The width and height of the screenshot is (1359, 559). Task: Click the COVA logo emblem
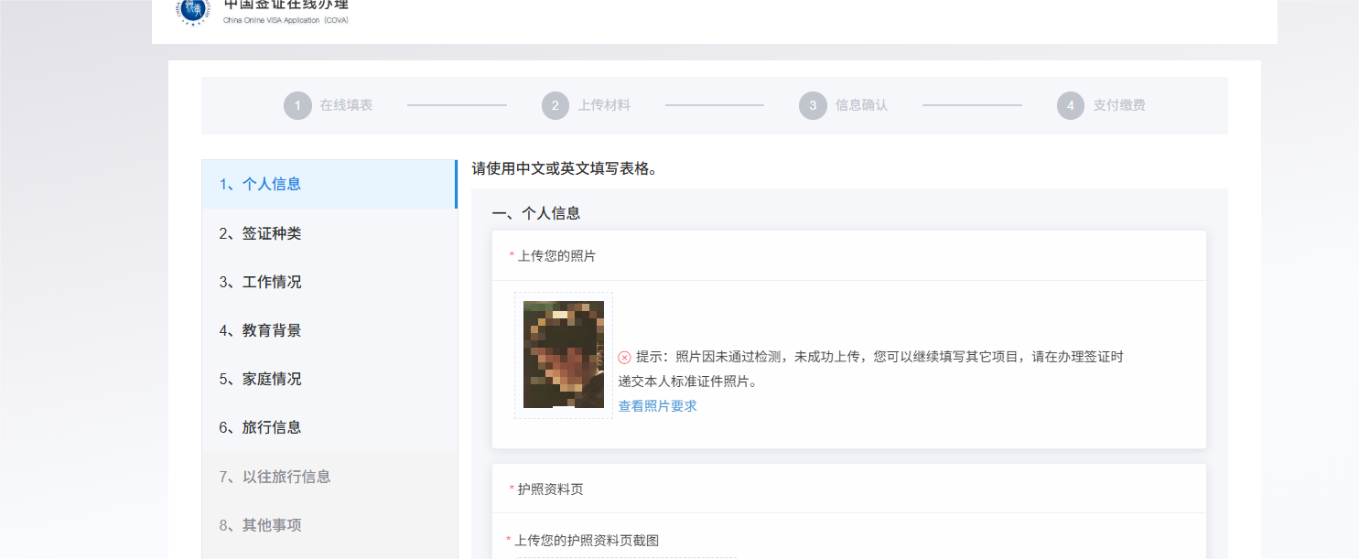tap(194, 10)
